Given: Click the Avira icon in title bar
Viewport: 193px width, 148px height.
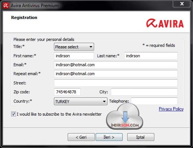Looking at the screenshot, I should coord(6,6).
